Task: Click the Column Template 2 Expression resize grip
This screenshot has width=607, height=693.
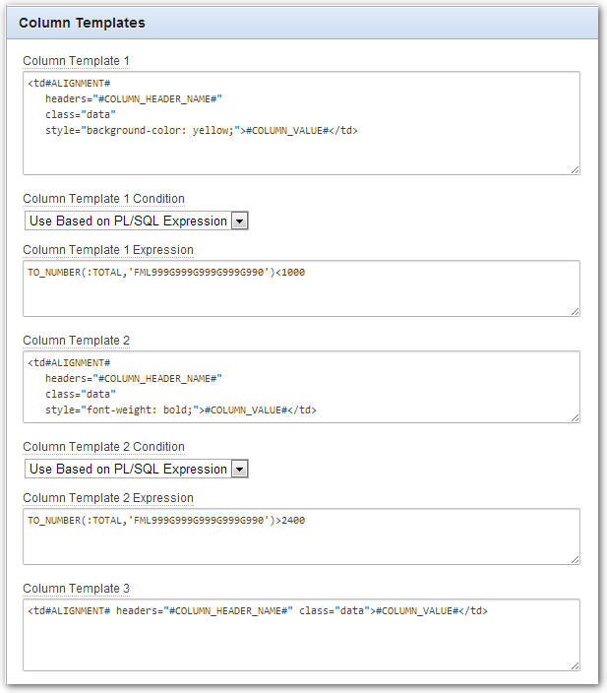Action: click(575, 559)
